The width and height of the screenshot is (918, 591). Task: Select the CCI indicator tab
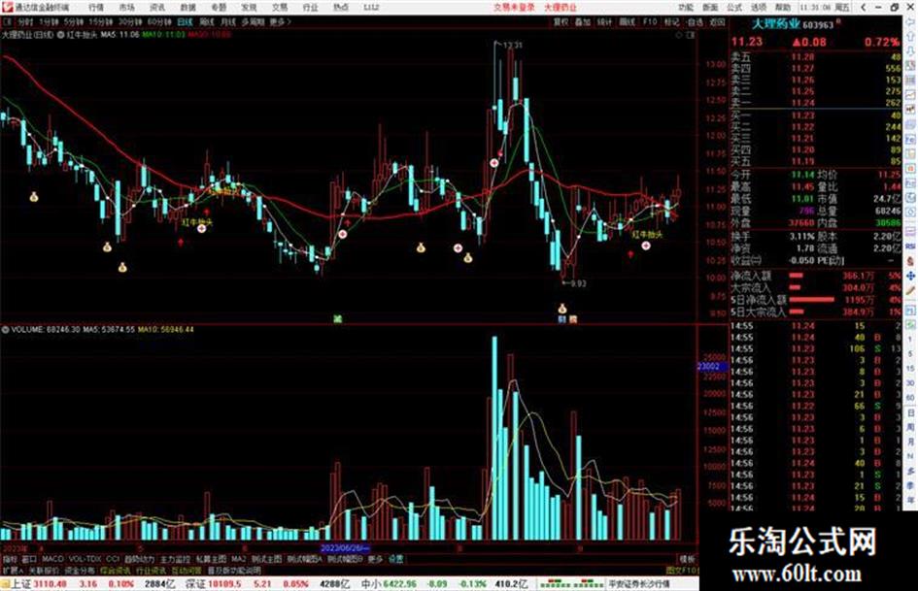(113, 559)
